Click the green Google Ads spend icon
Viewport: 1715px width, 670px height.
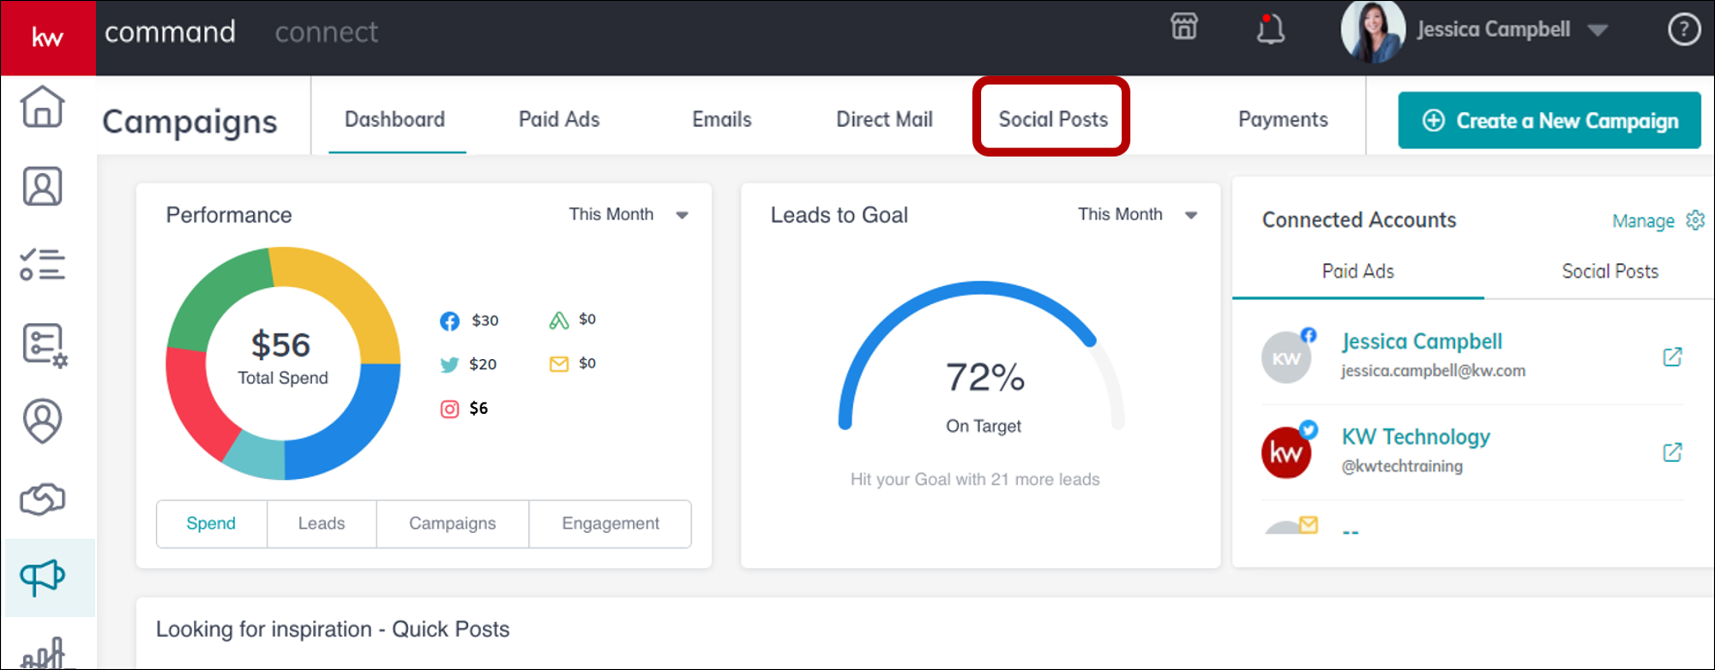click(x=559, y=320)
